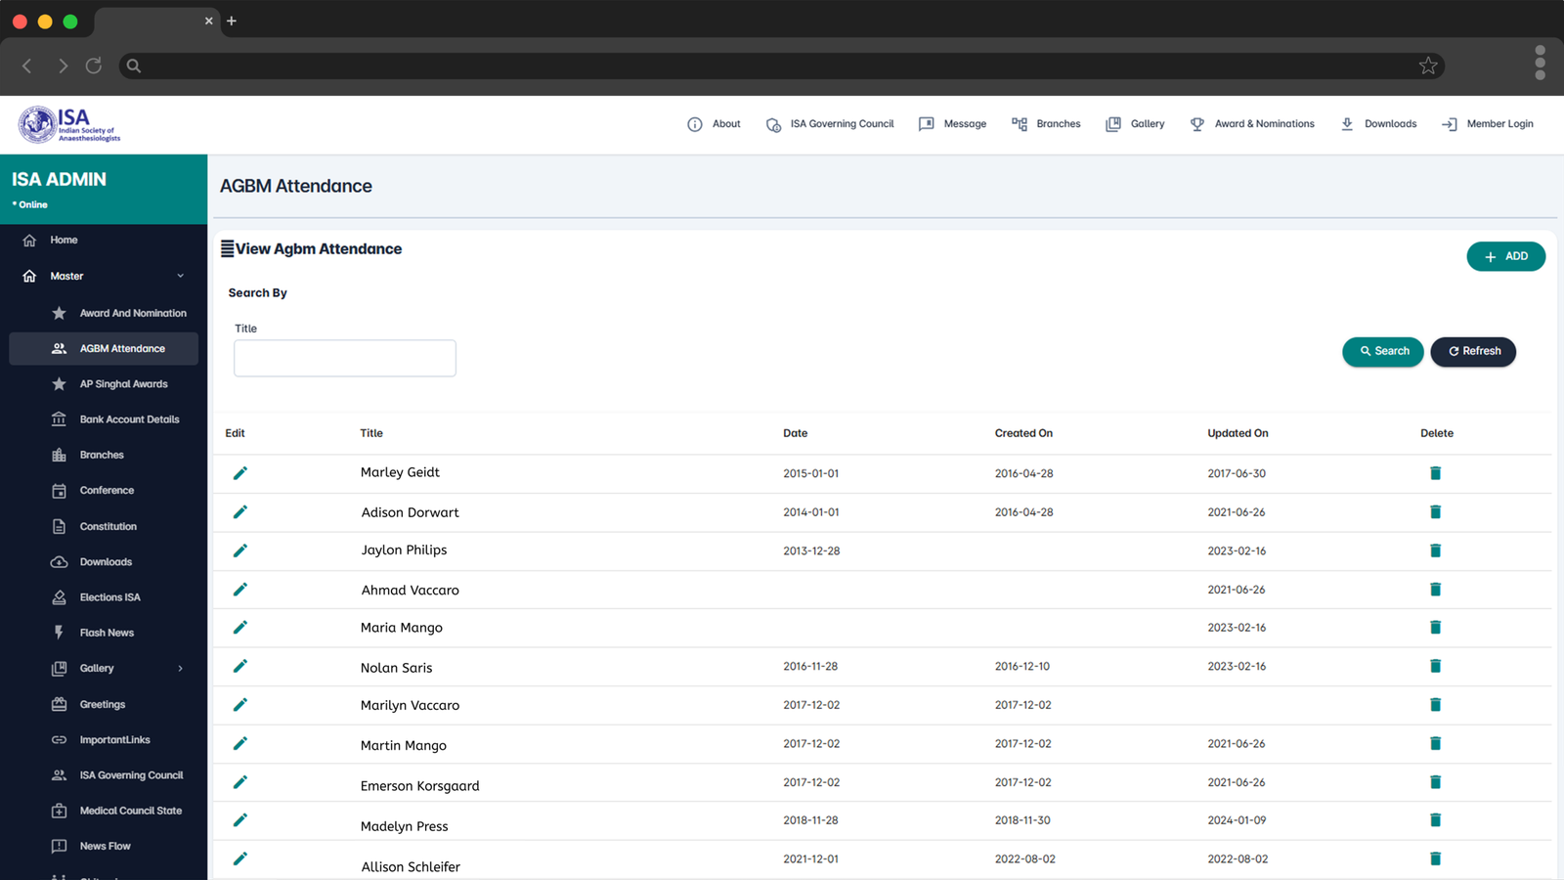1564x880 pixels.
Task: Click the Member Login link
Action: [1488, 124]
